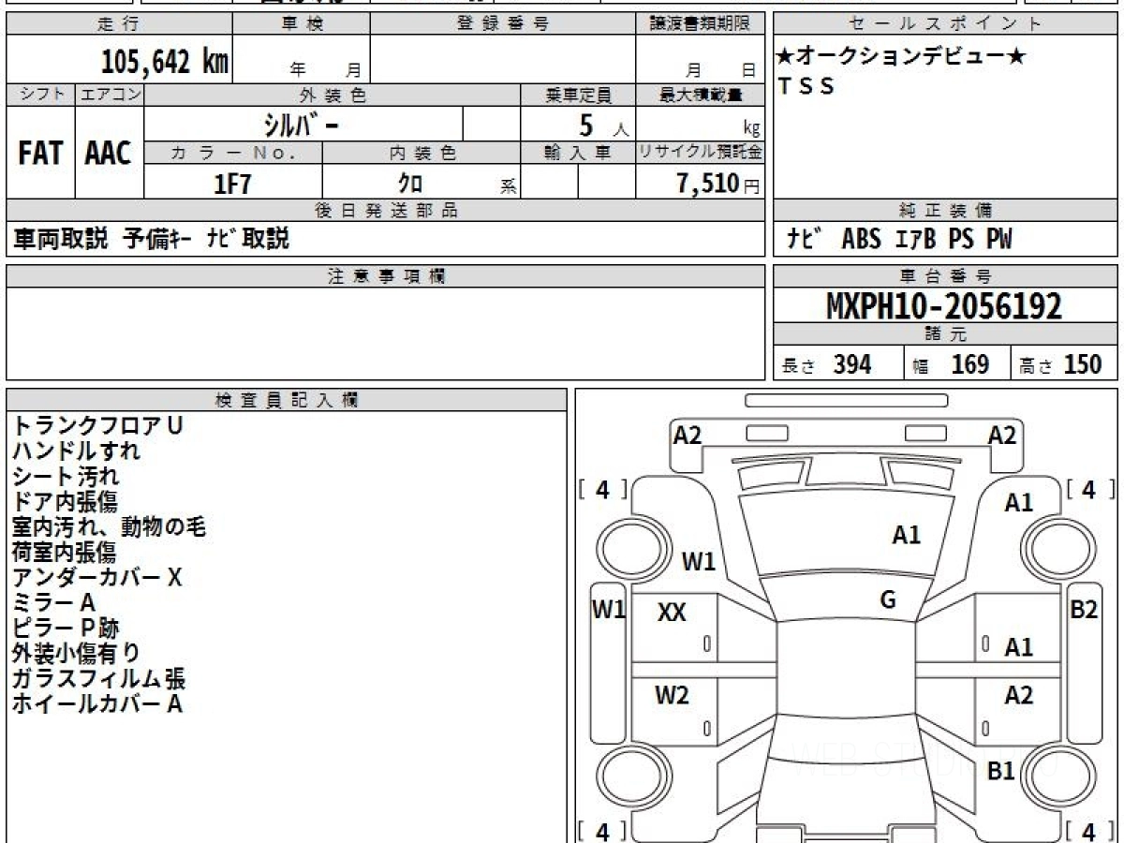
Task: Select the inspector note 外装小傷有り
Action: coord(76,653)
